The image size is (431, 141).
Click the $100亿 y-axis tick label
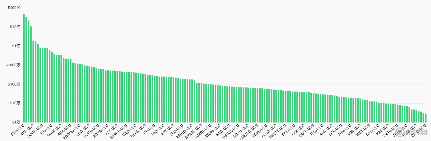[15, 8]
